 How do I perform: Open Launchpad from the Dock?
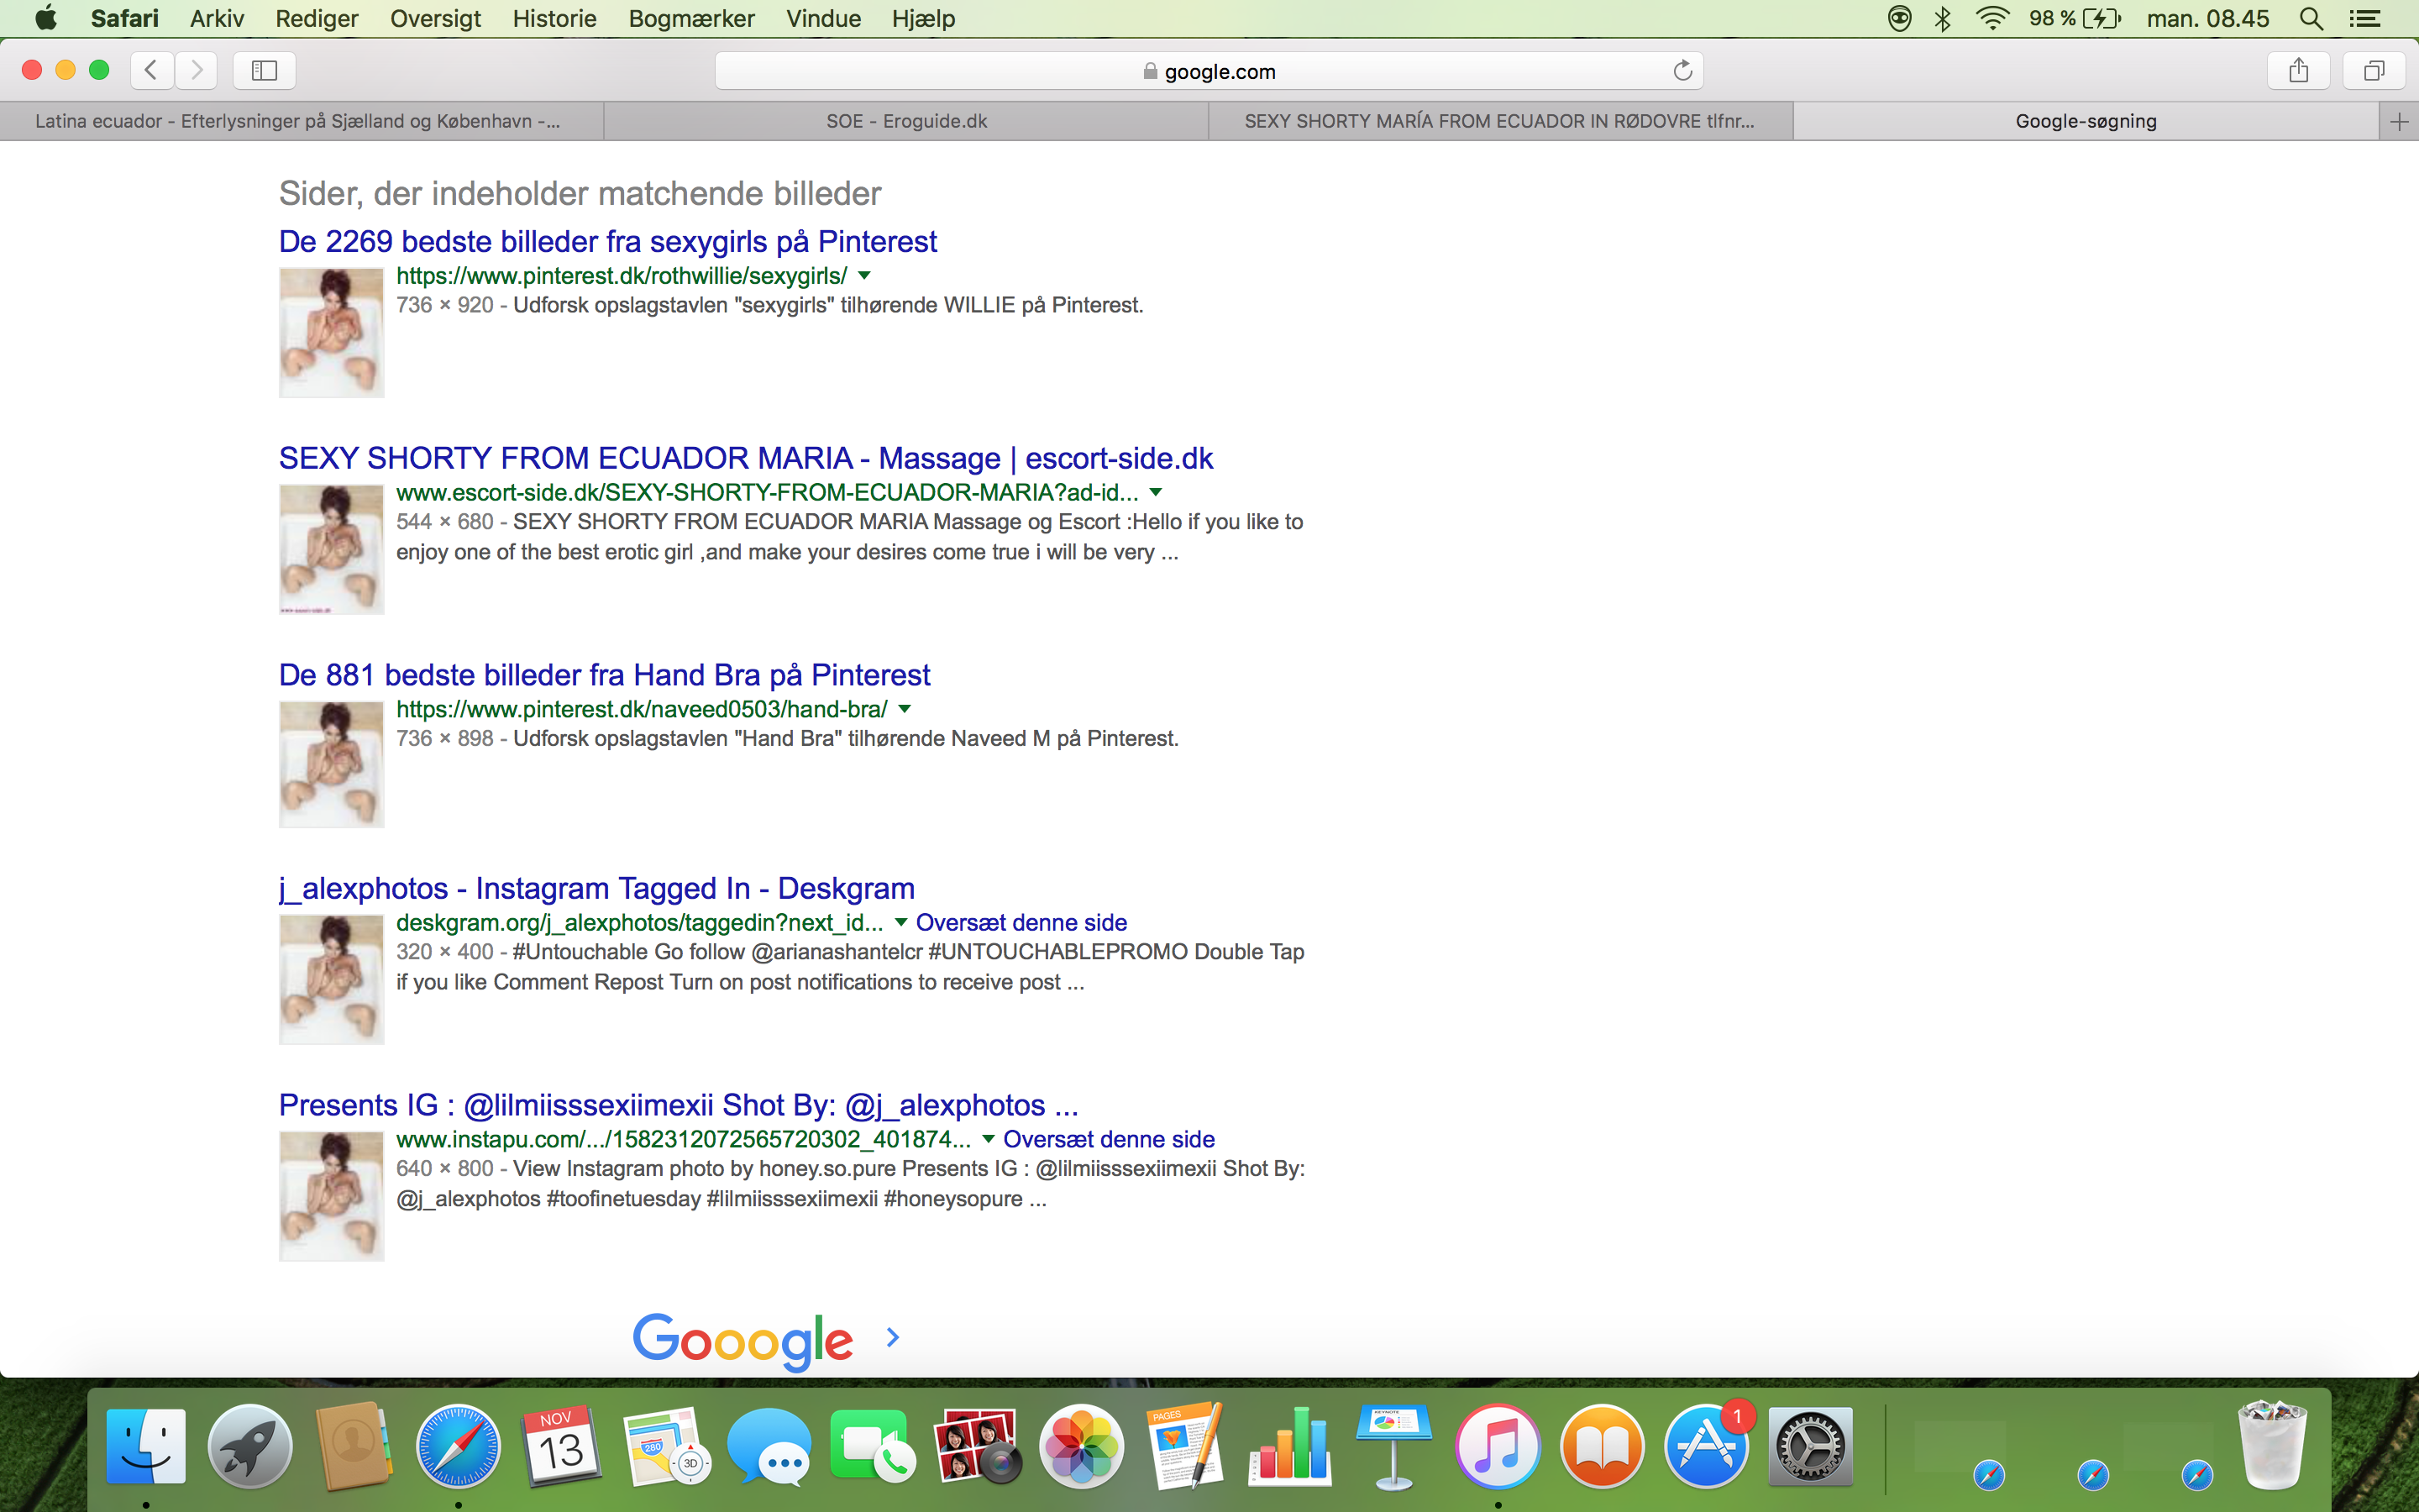pos(250,1446)
